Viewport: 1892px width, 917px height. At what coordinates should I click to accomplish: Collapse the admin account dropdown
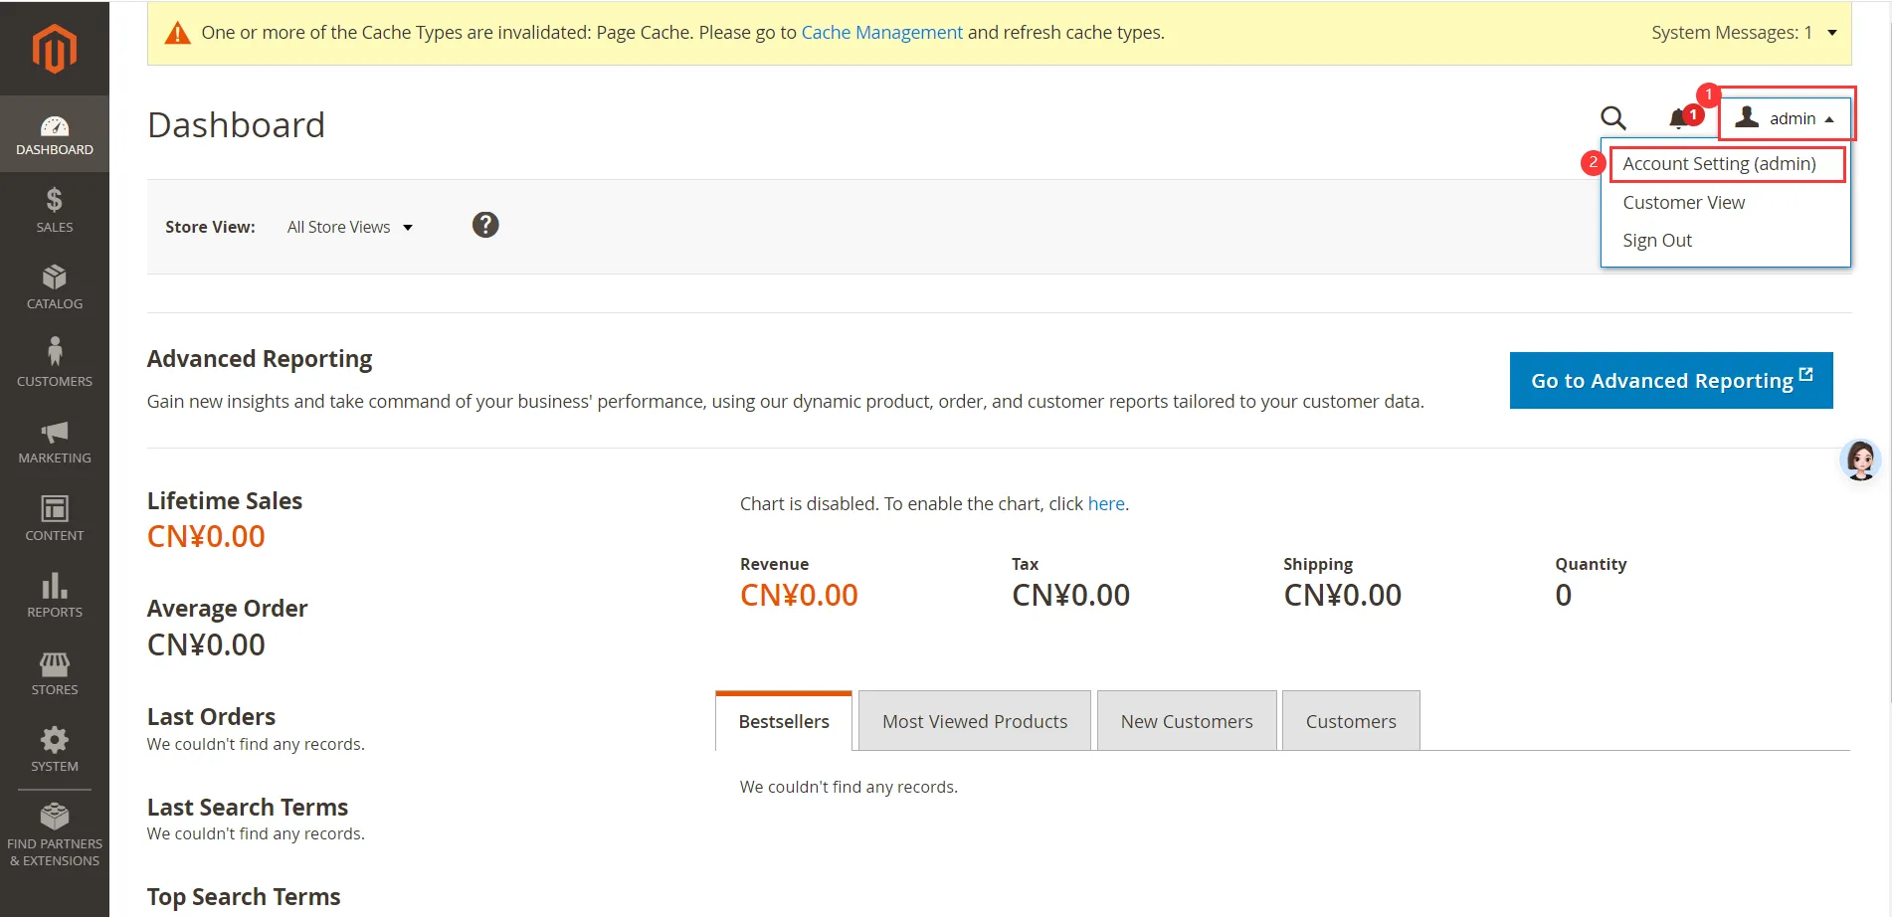[x=1788, y=118]
